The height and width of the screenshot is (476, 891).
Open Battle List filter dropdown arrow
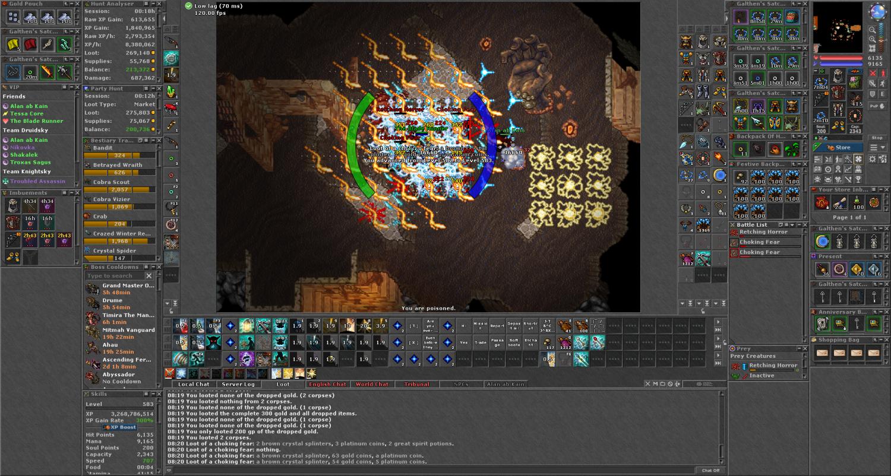pyautogui.click(x=792, y=225)
